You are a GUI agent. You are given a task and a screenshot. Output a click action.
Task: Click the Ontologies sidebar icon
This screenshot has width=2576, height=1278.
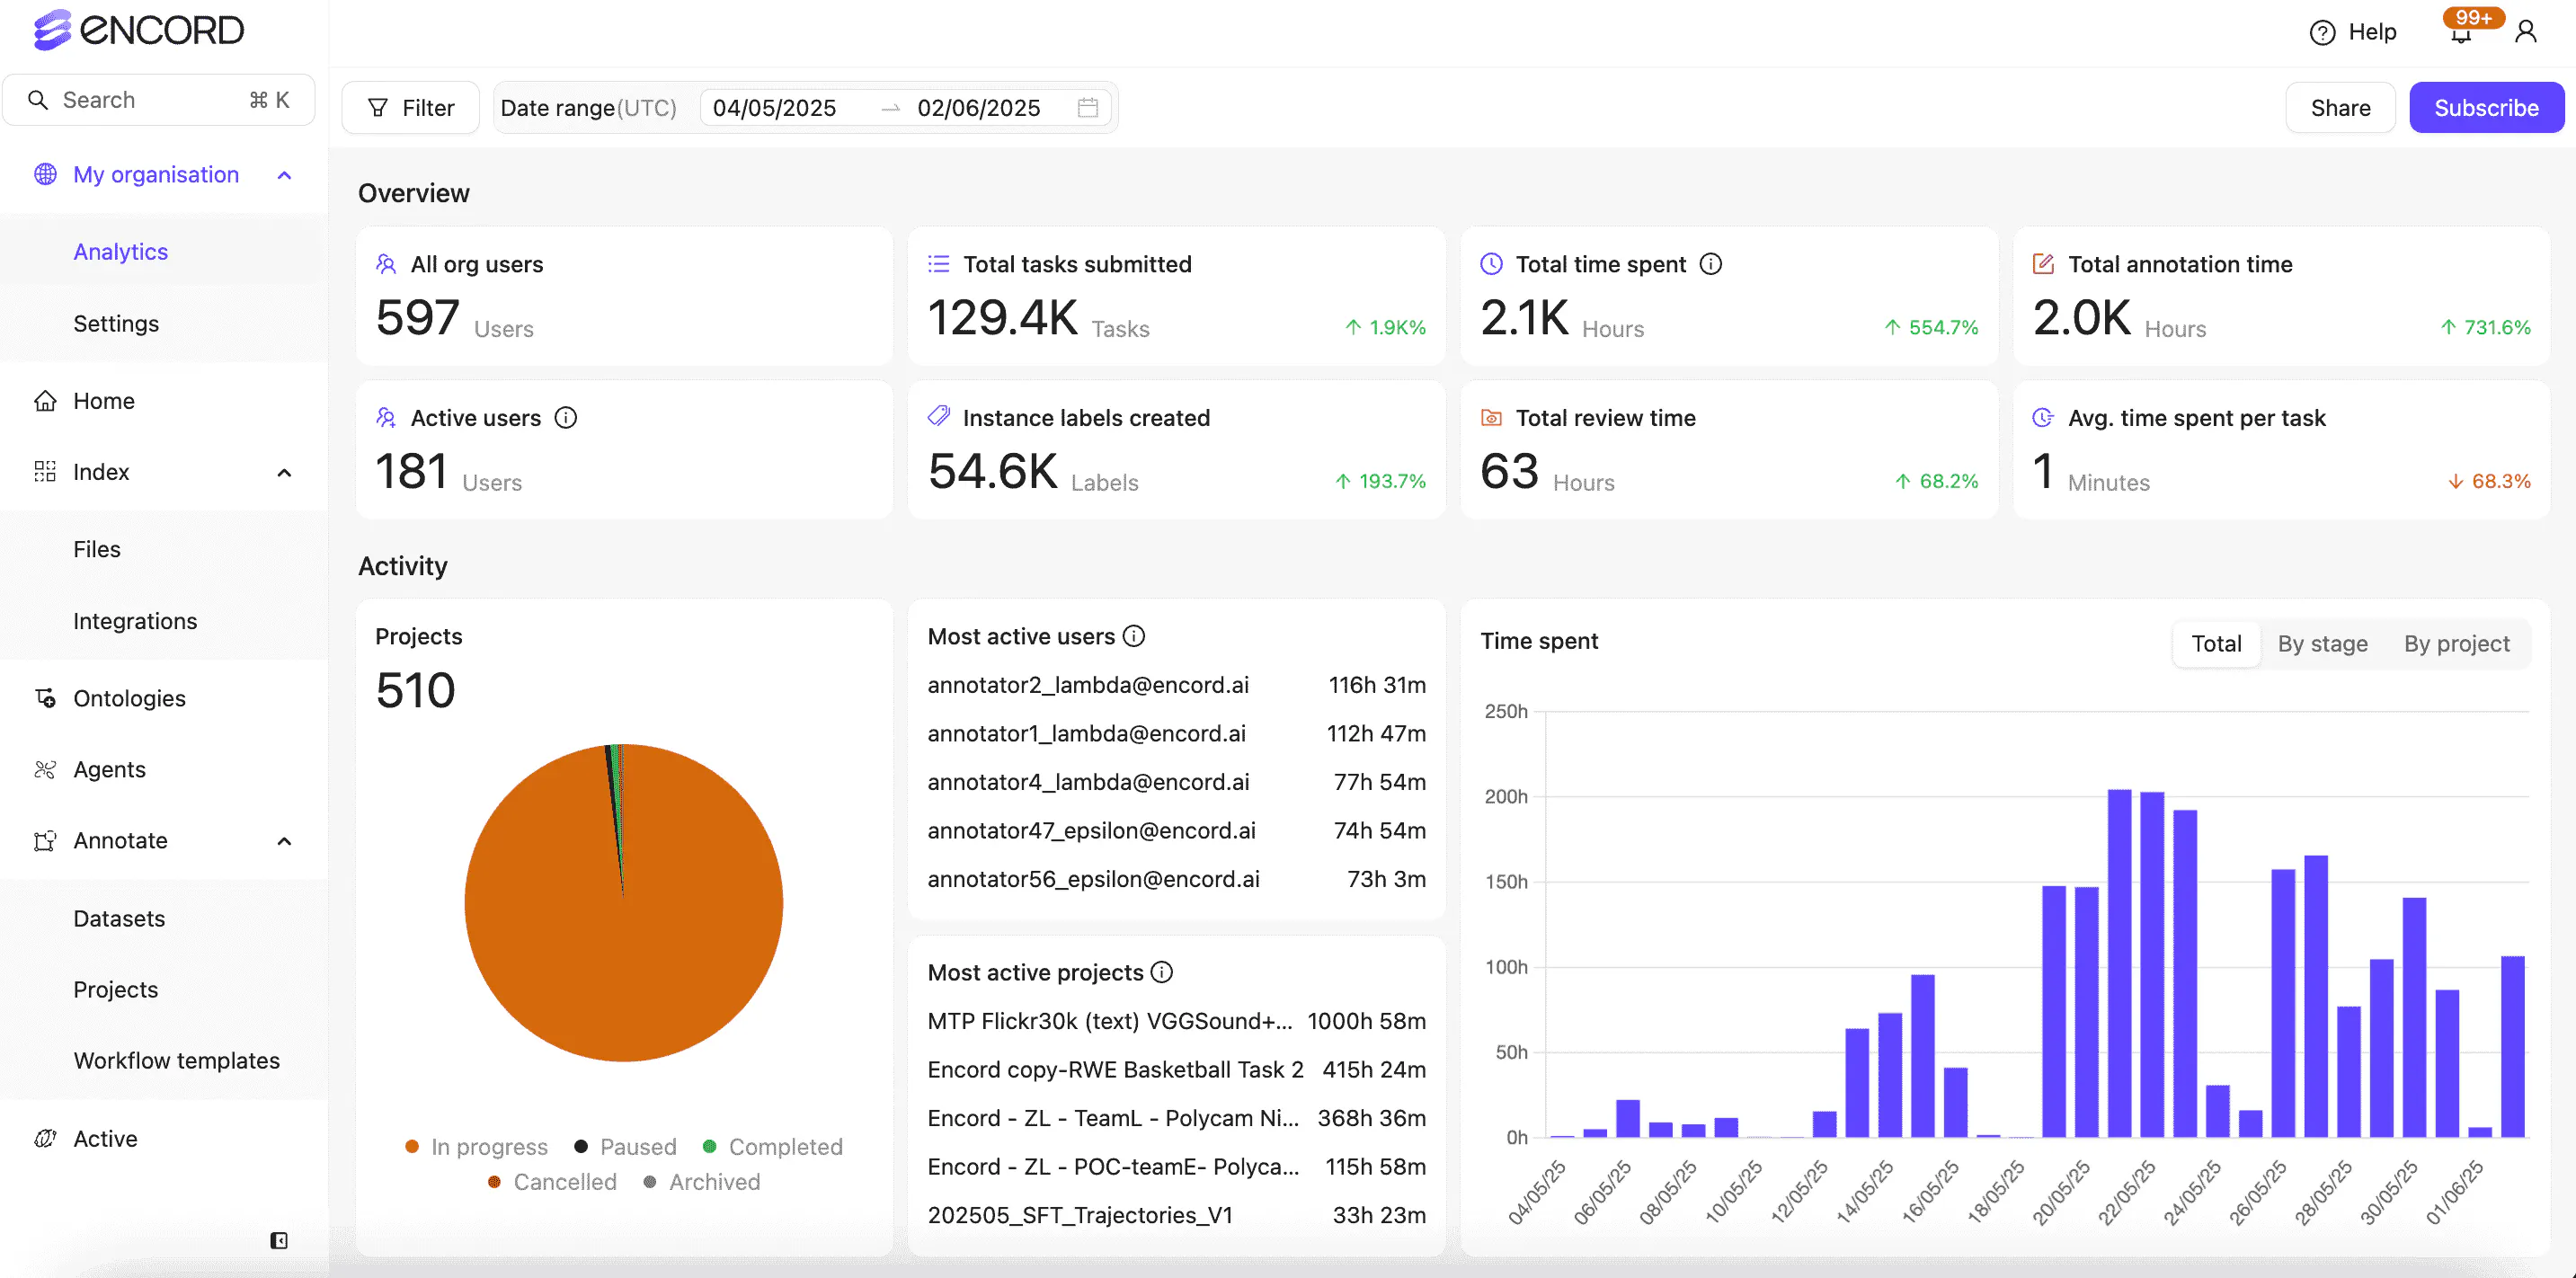coord(44,698)
